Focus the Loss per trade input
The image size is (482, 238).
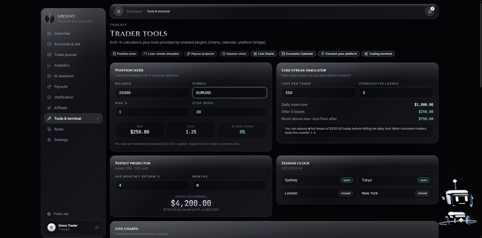(x=318, y=93)
